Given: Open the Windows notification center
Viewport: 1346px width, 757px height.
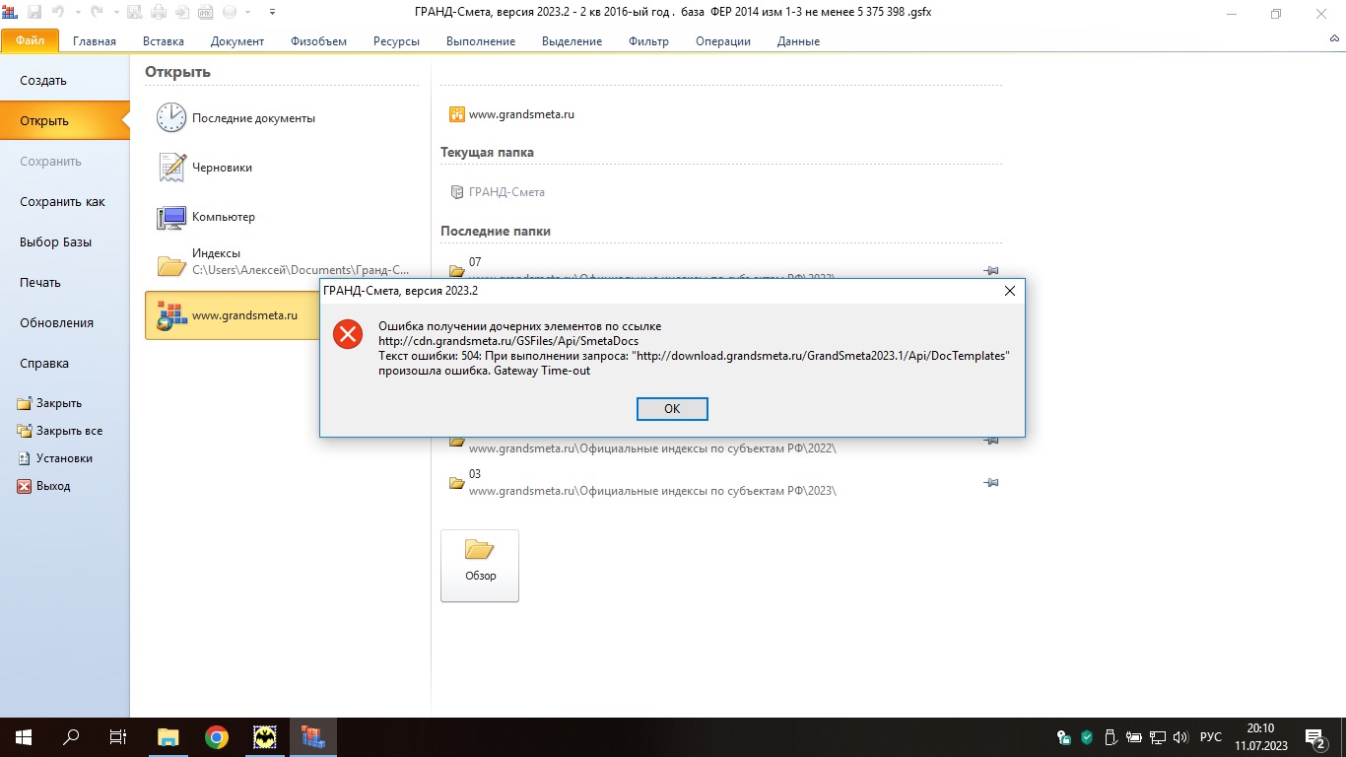Looking at the screenshot, I should click(x=1314, y=737).
